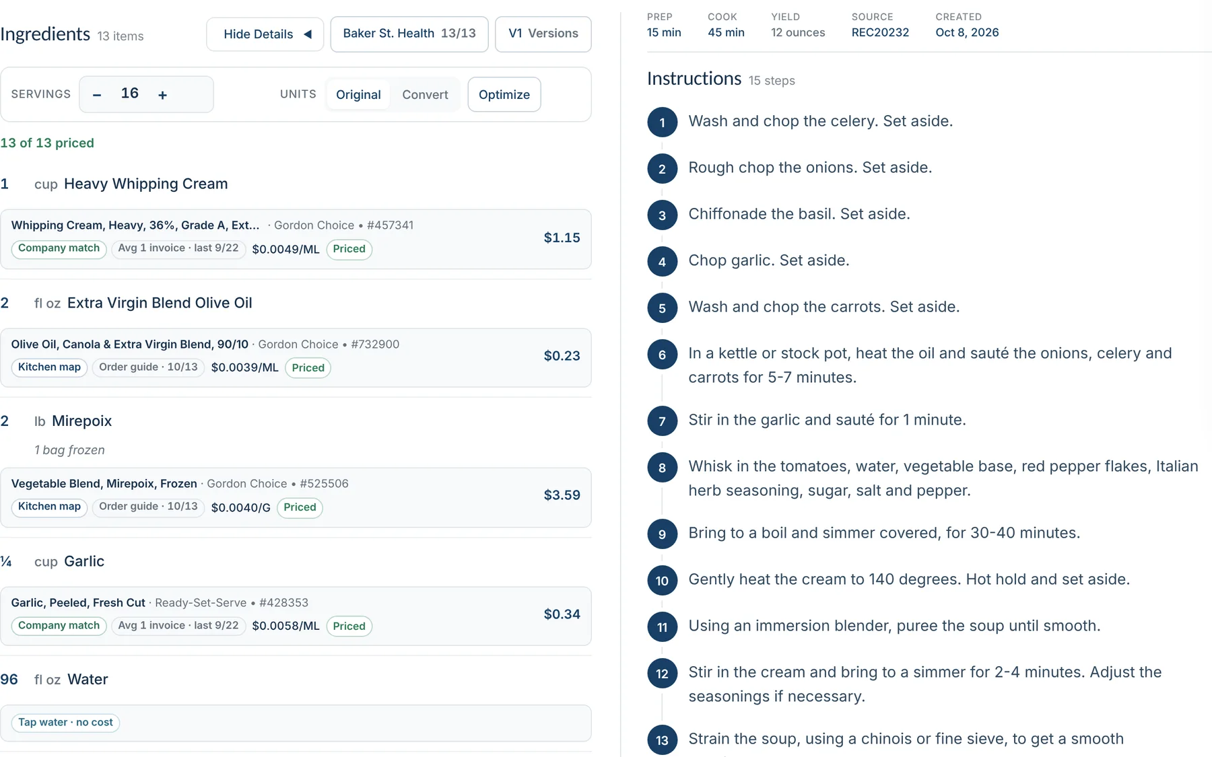Click the '1 bag frozen' note

click(x=69, y=450)
